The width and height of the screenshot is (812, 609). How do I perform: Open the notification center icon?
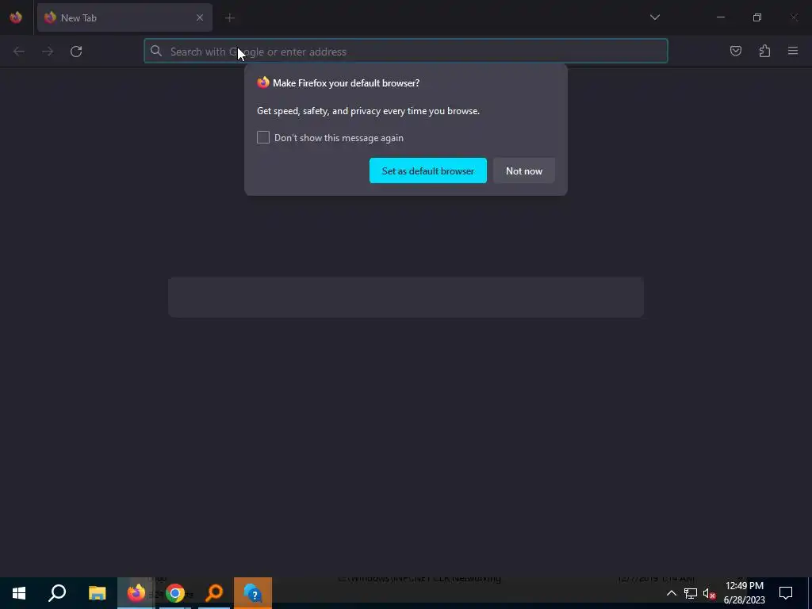[x=786, y=593]
